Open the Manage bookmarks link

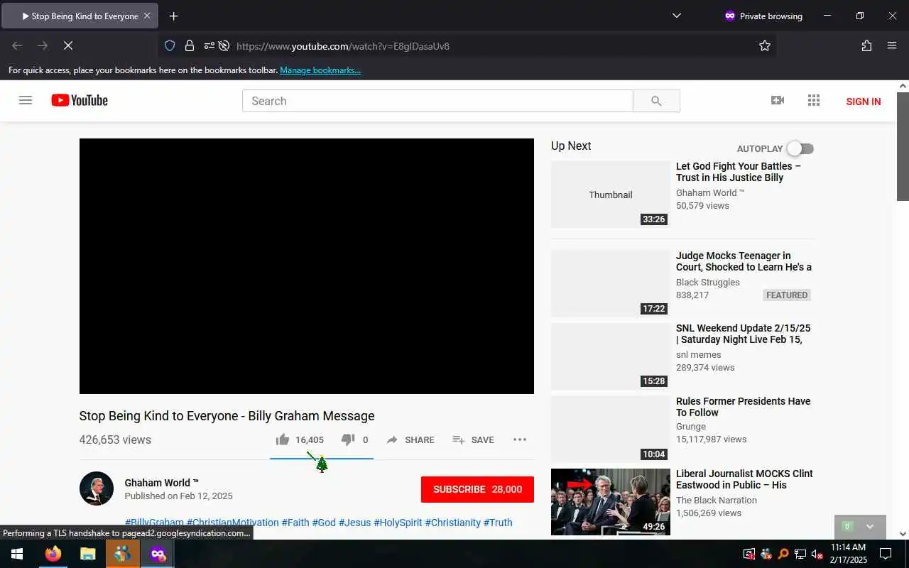pyautogui.click(x=320, y=70)
